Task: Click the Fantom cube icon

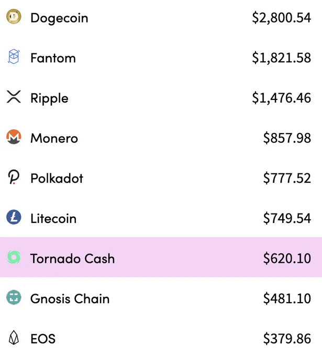Action: point(14,57)
